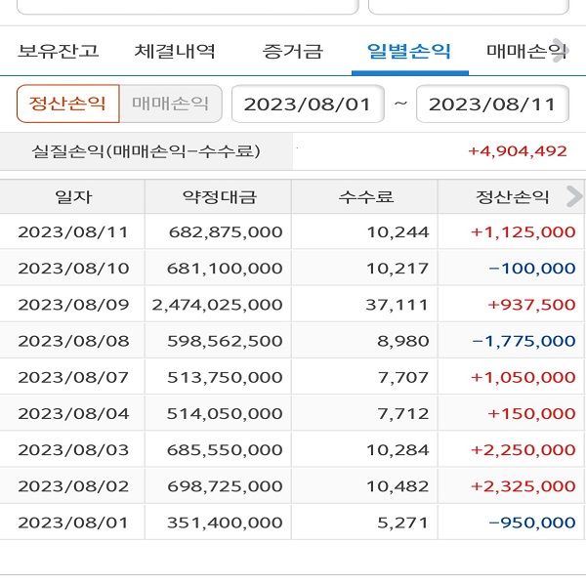Sort by the 일자 column header
The height and width of the screenshot is (586, 586).
click(73, 197)
